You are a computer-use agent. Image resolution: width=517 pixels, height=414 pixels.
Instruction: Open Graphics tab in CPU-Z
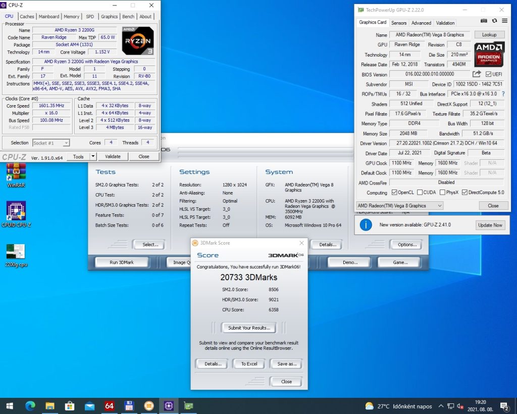click(109, 17)
